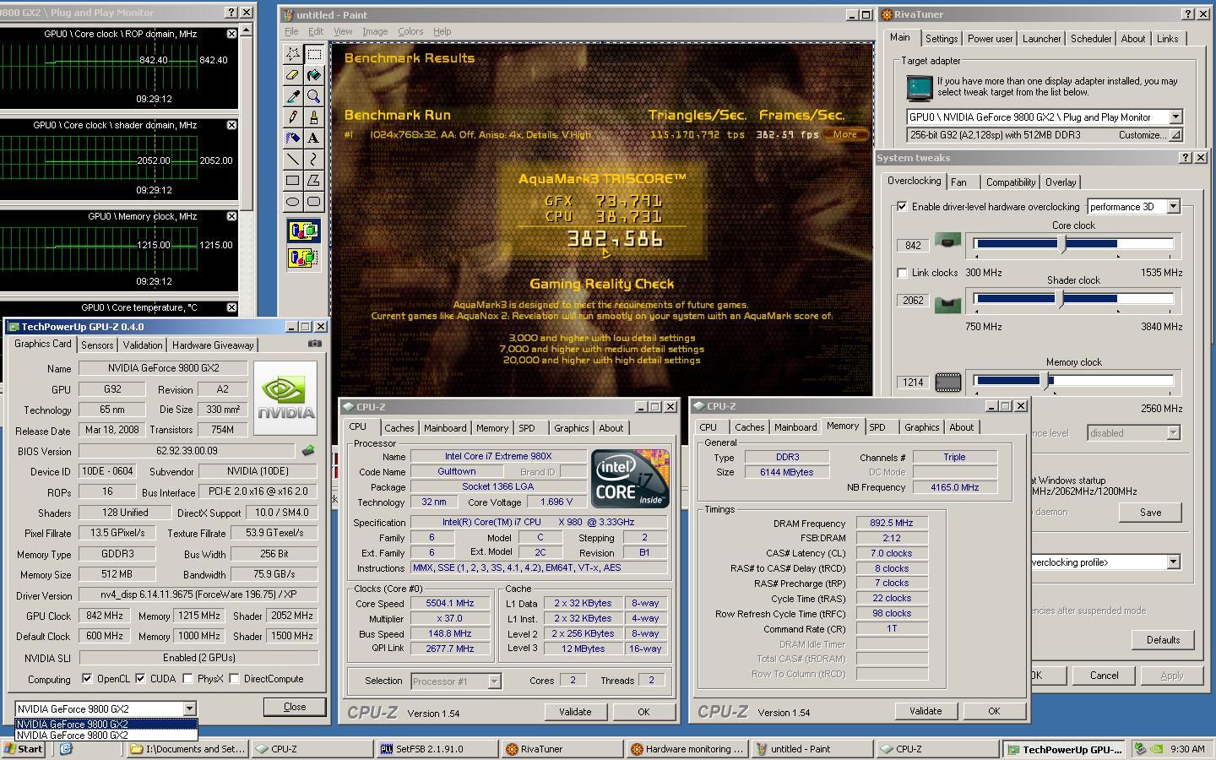Toggle the PhysX checkbox in GPU-Z

pyautogui.click(x=187, y=678)
